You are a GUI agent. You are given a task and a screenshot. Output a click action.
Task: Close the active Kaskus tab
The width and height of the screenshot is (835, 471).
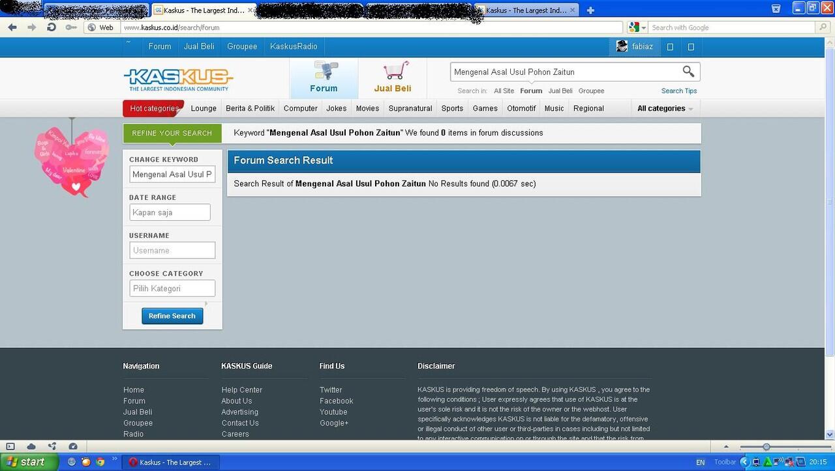250,10
